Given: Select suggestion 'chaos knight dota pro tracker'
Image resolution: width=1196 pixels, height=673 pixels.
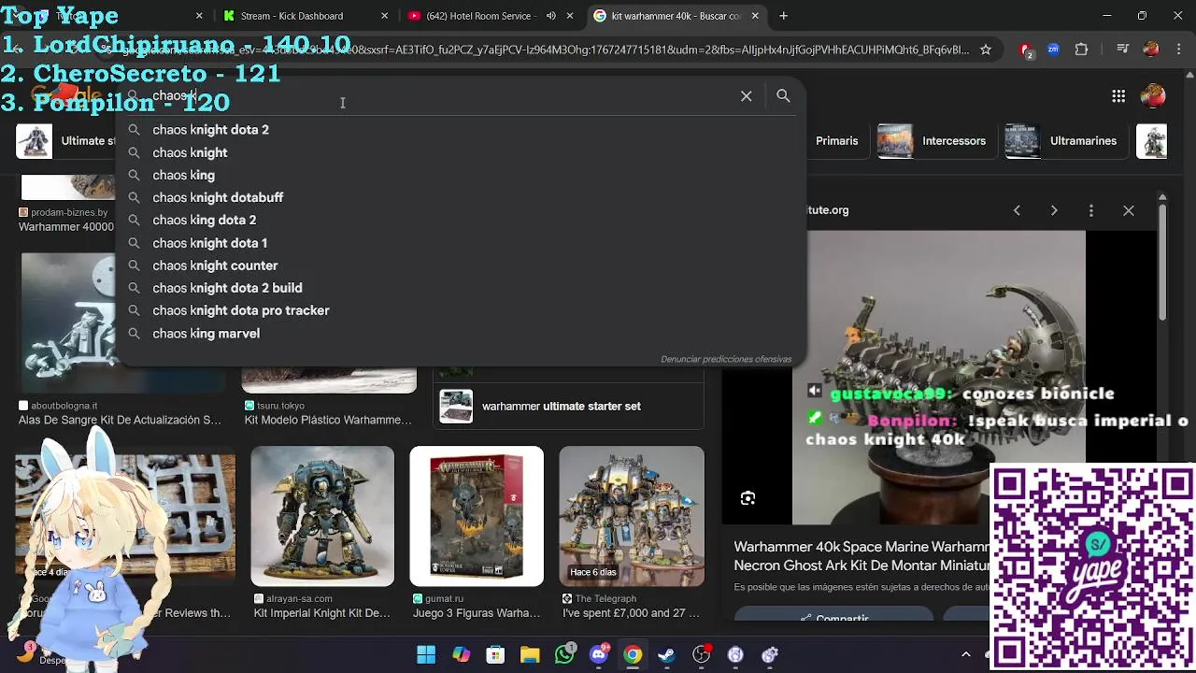Looking at the screenshot, I should point(460,310).
